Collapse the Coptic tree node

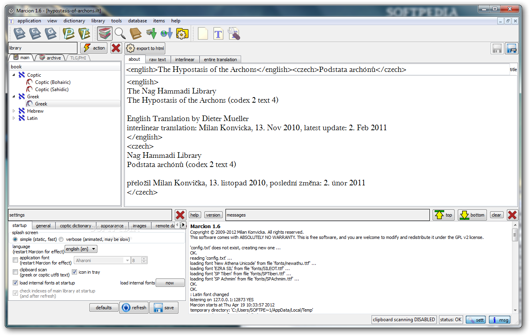pos(14,75)
